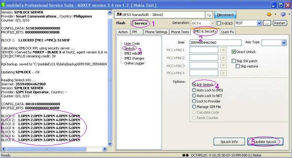The width and height of the screenshot is (292, 158).
Task: Click the arrow button beside MCC+MNC2
Action: tap(223, 58)
